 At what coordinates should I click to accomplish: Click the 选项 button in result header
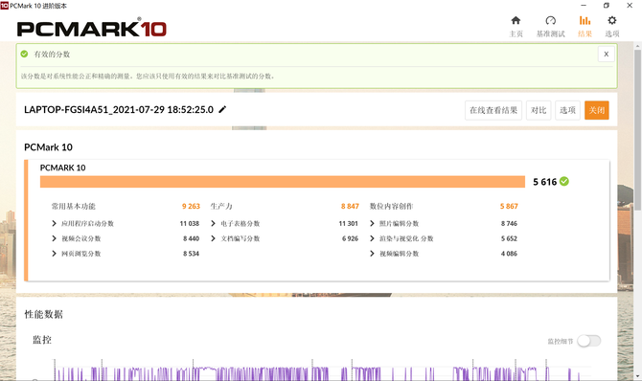(x=567, y=110)
